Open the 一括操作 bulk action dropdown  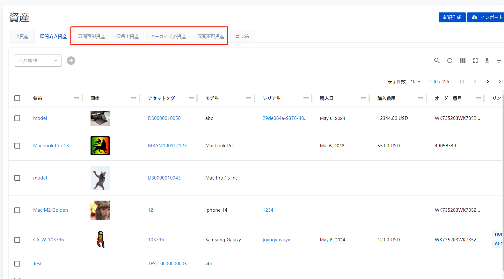coord(38,61)
